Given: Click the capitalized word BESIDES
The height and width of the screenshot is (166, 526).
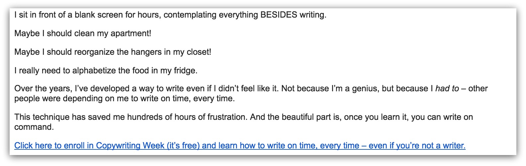Looking at the screenshot, I should click(279, 15).
